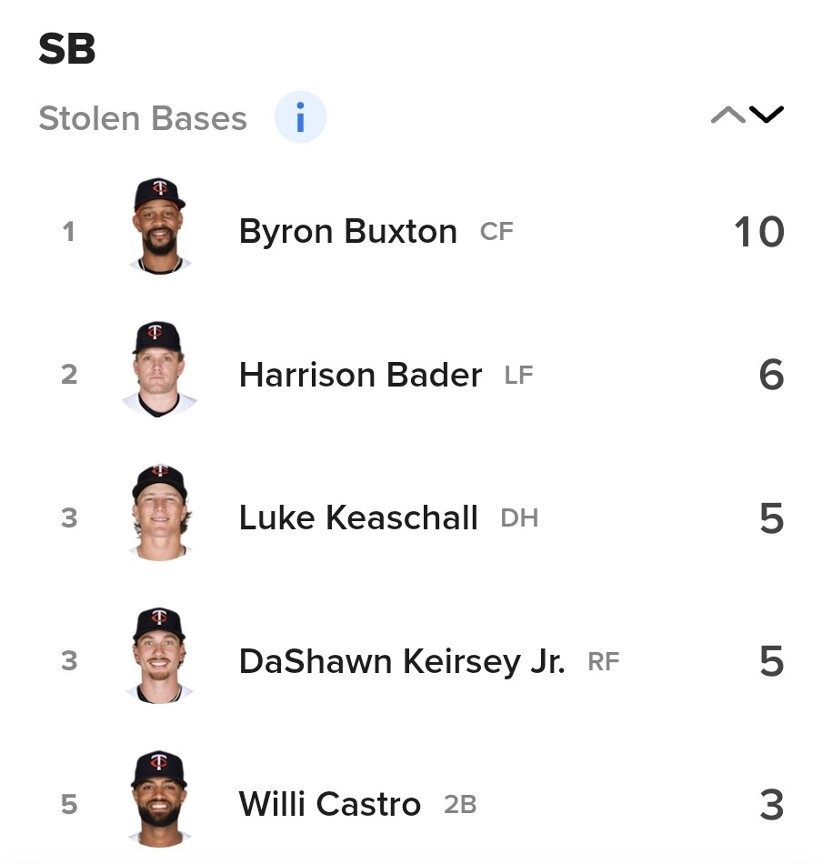Click Harrison Bader's stolen base total 6
Image resolution: width=822 pixels, height=864 pixels.
pyautogui.click(x=771, y=376)
